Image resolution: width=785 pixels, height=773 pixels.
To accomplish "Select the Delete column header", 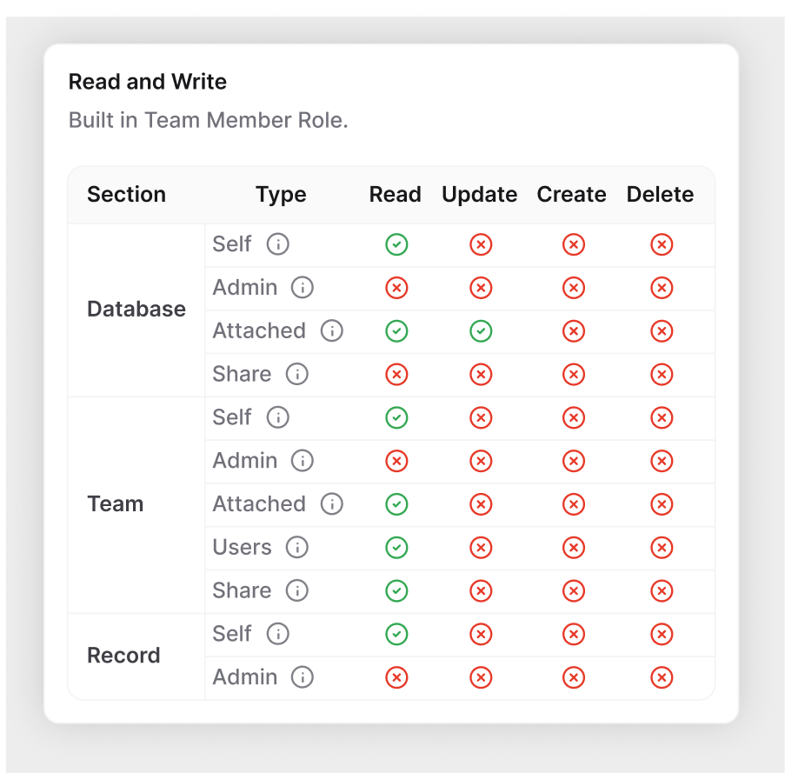I will click(660, 194).
